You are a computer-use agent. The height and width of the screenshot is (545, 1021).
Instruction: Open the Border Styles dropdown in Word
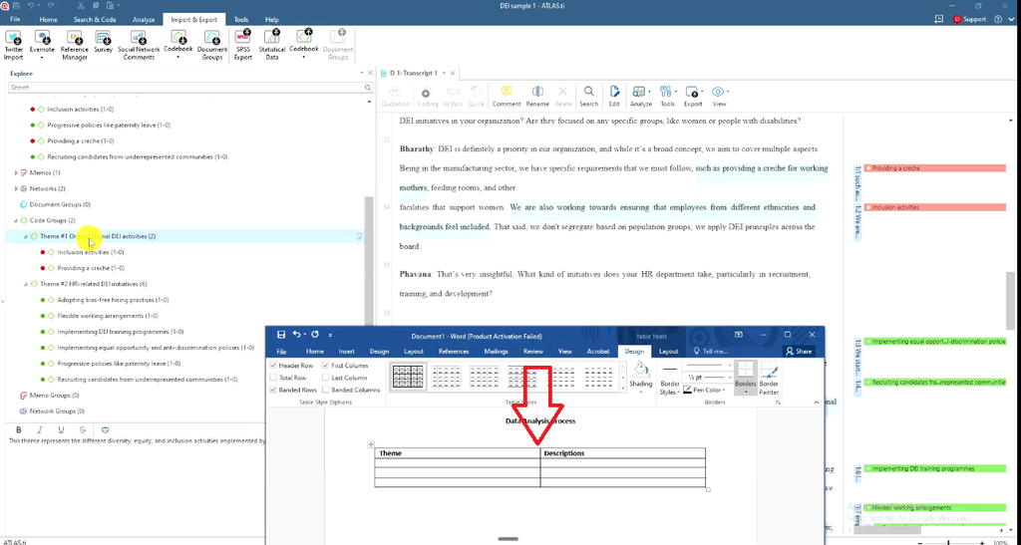tap(670, 380)
